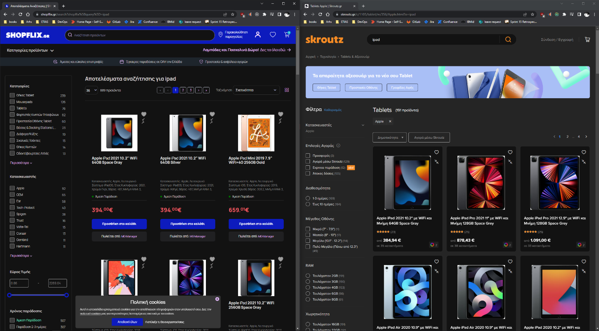Viewport: 599px width, 331px height.
Task: Reload the Skroutz browser page
Action: (320, 14)
